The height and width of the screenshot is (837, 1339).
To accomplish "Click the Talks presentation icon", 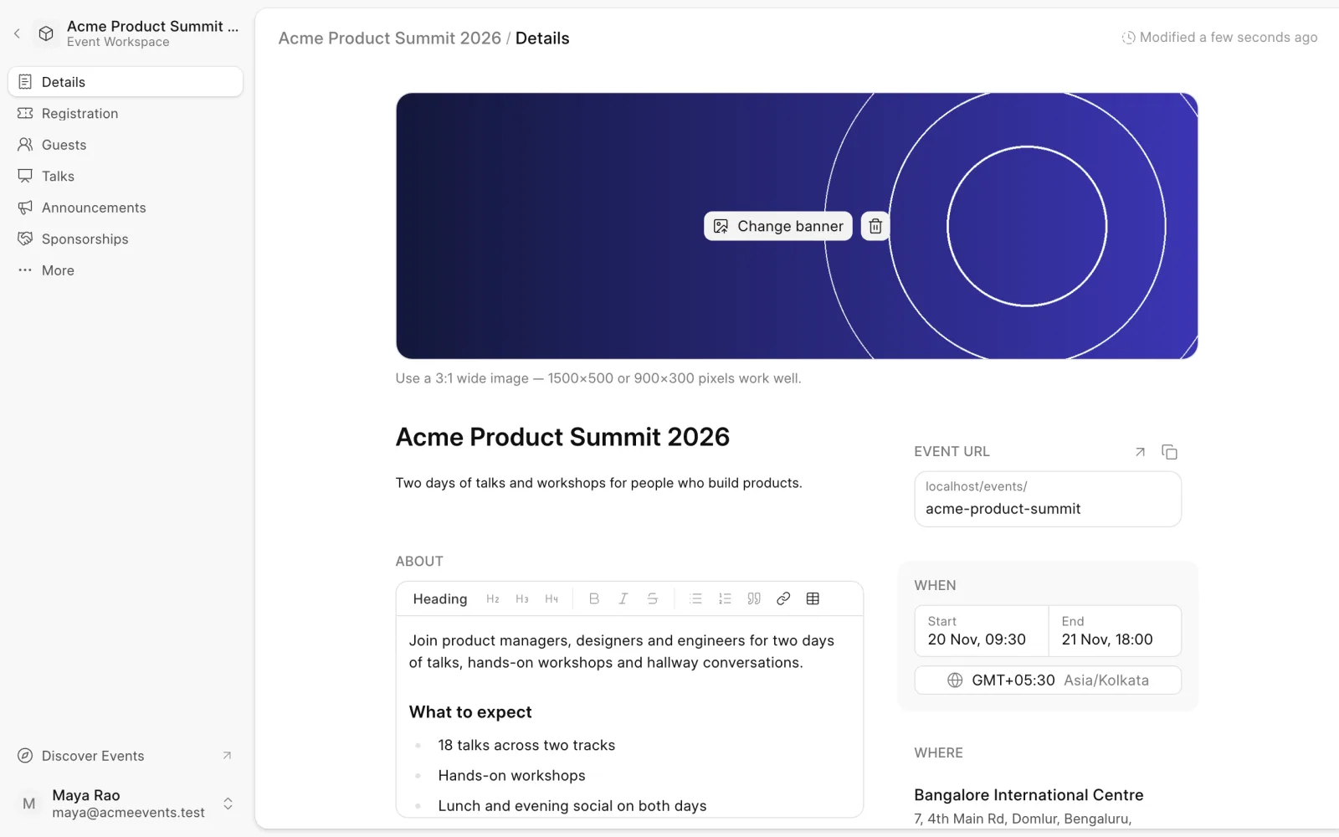I will point(25,176).
